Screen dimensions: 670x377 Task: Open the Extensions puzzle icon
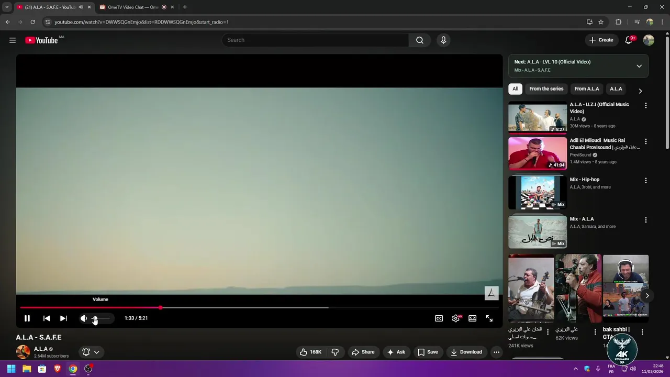pyautogui.click(x=618, y=22)
